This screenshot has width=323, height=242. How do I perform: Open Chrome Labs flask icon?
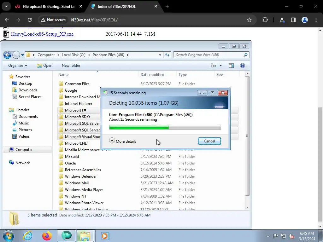click(x=282, y=20)
